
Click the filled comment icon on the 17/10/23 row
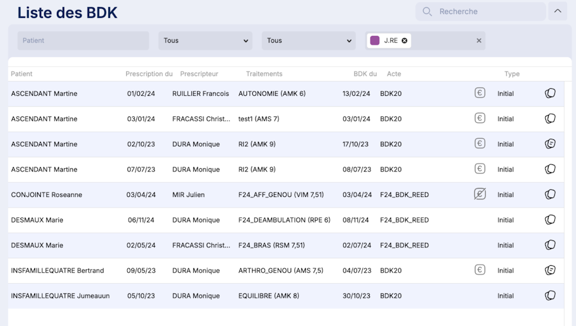point(550,144)
